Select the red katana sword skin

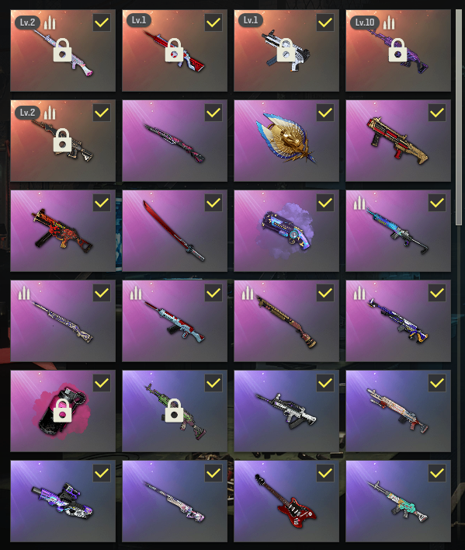[175, 231]
